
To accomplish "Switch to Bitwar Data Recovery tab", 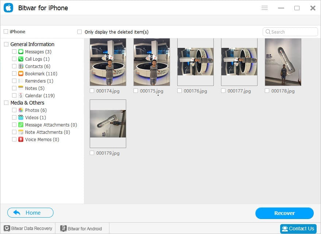I will pyautogui.click(x=28, y=229).
